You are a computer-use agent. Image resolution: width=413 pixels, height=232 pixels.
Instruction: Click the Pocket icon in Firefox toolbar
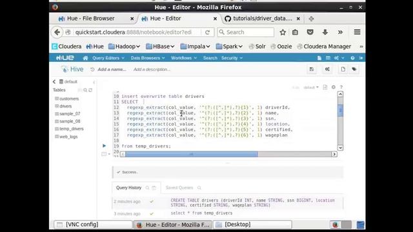(x=310, y=32)
